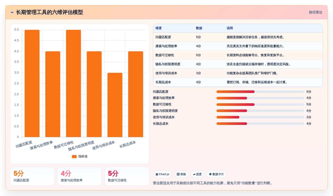Click the 问题匹配度 bar in chart
The width and height of the screenshot is (333, 196).
[x=32, y=83]
